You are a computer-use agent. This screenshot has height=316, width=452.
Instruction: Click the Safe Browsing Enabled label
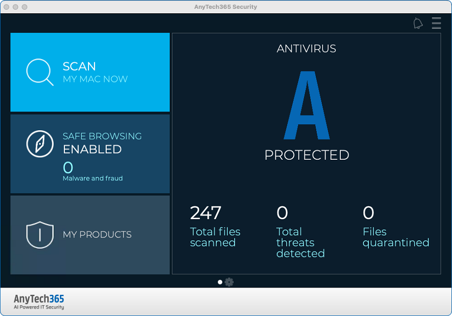tap(102, 143)
